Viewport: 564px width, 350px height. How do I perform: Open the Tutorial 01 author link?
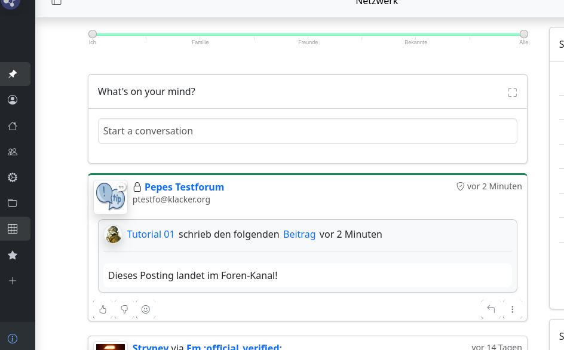[x=151, y=234]
